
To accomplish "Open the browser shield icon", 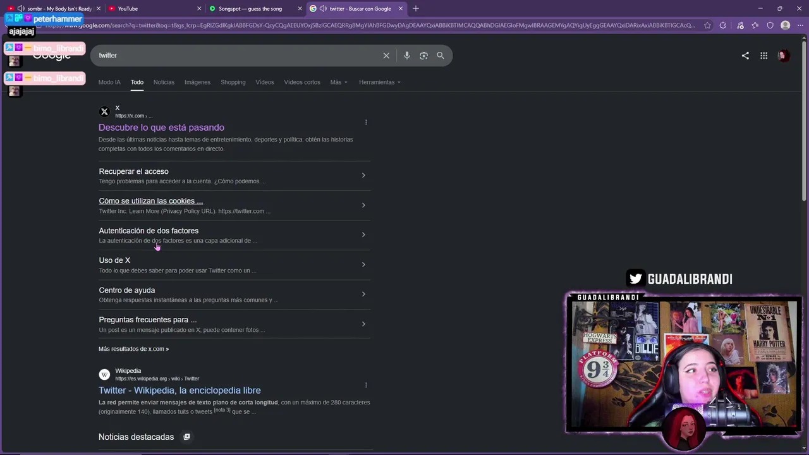I will tap(770, 25).
